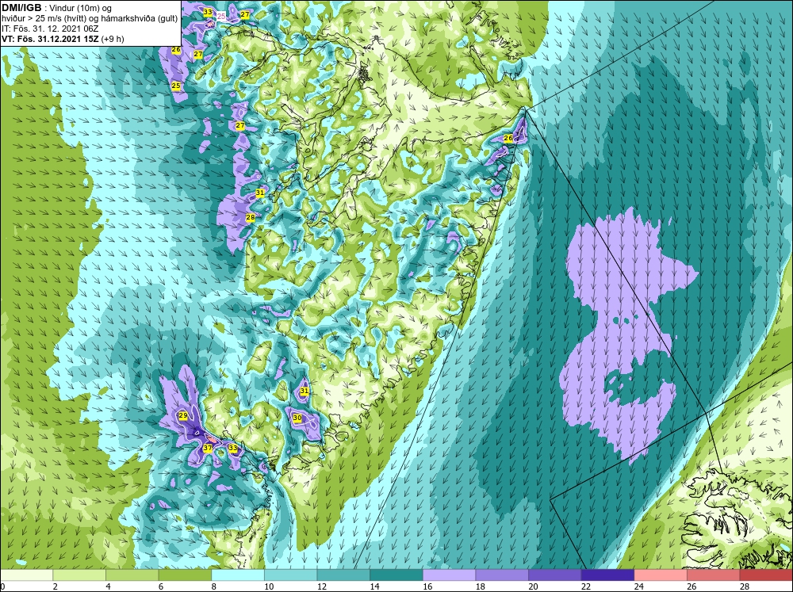Image resolution: width=793 pixels, height=592 pixels.
Task: Click the 'IT: Fös. 31. 12. 2021 06Z' line
Action: 49,29
